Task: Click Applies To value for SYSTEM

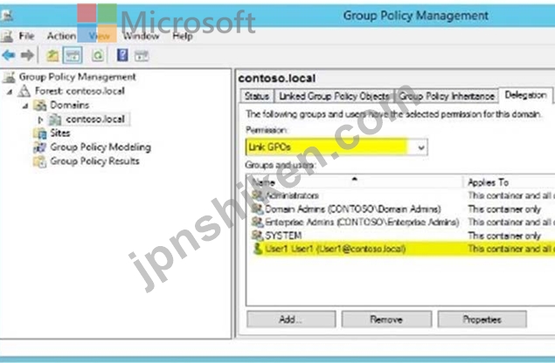Action: [x=504, y=235]
